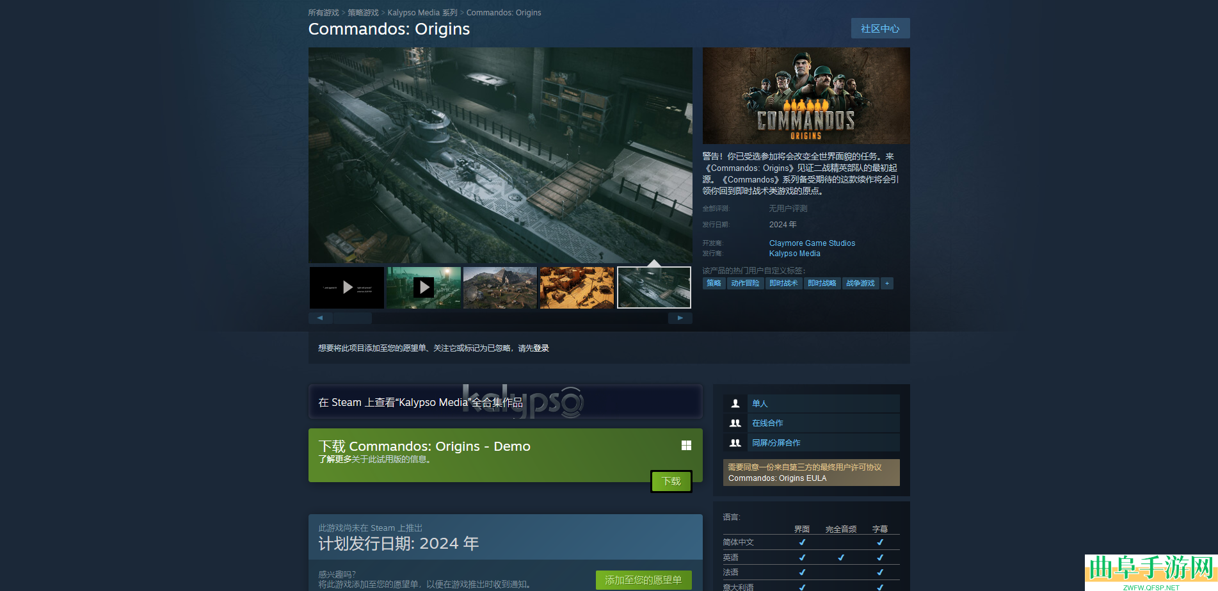
Task: Click the Commandos: Origins page title
Action: (x=389, y=29)
